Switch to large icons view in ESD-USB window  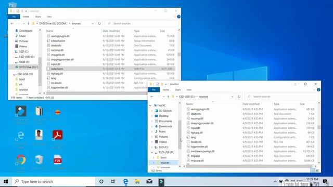tap(317, 170)
